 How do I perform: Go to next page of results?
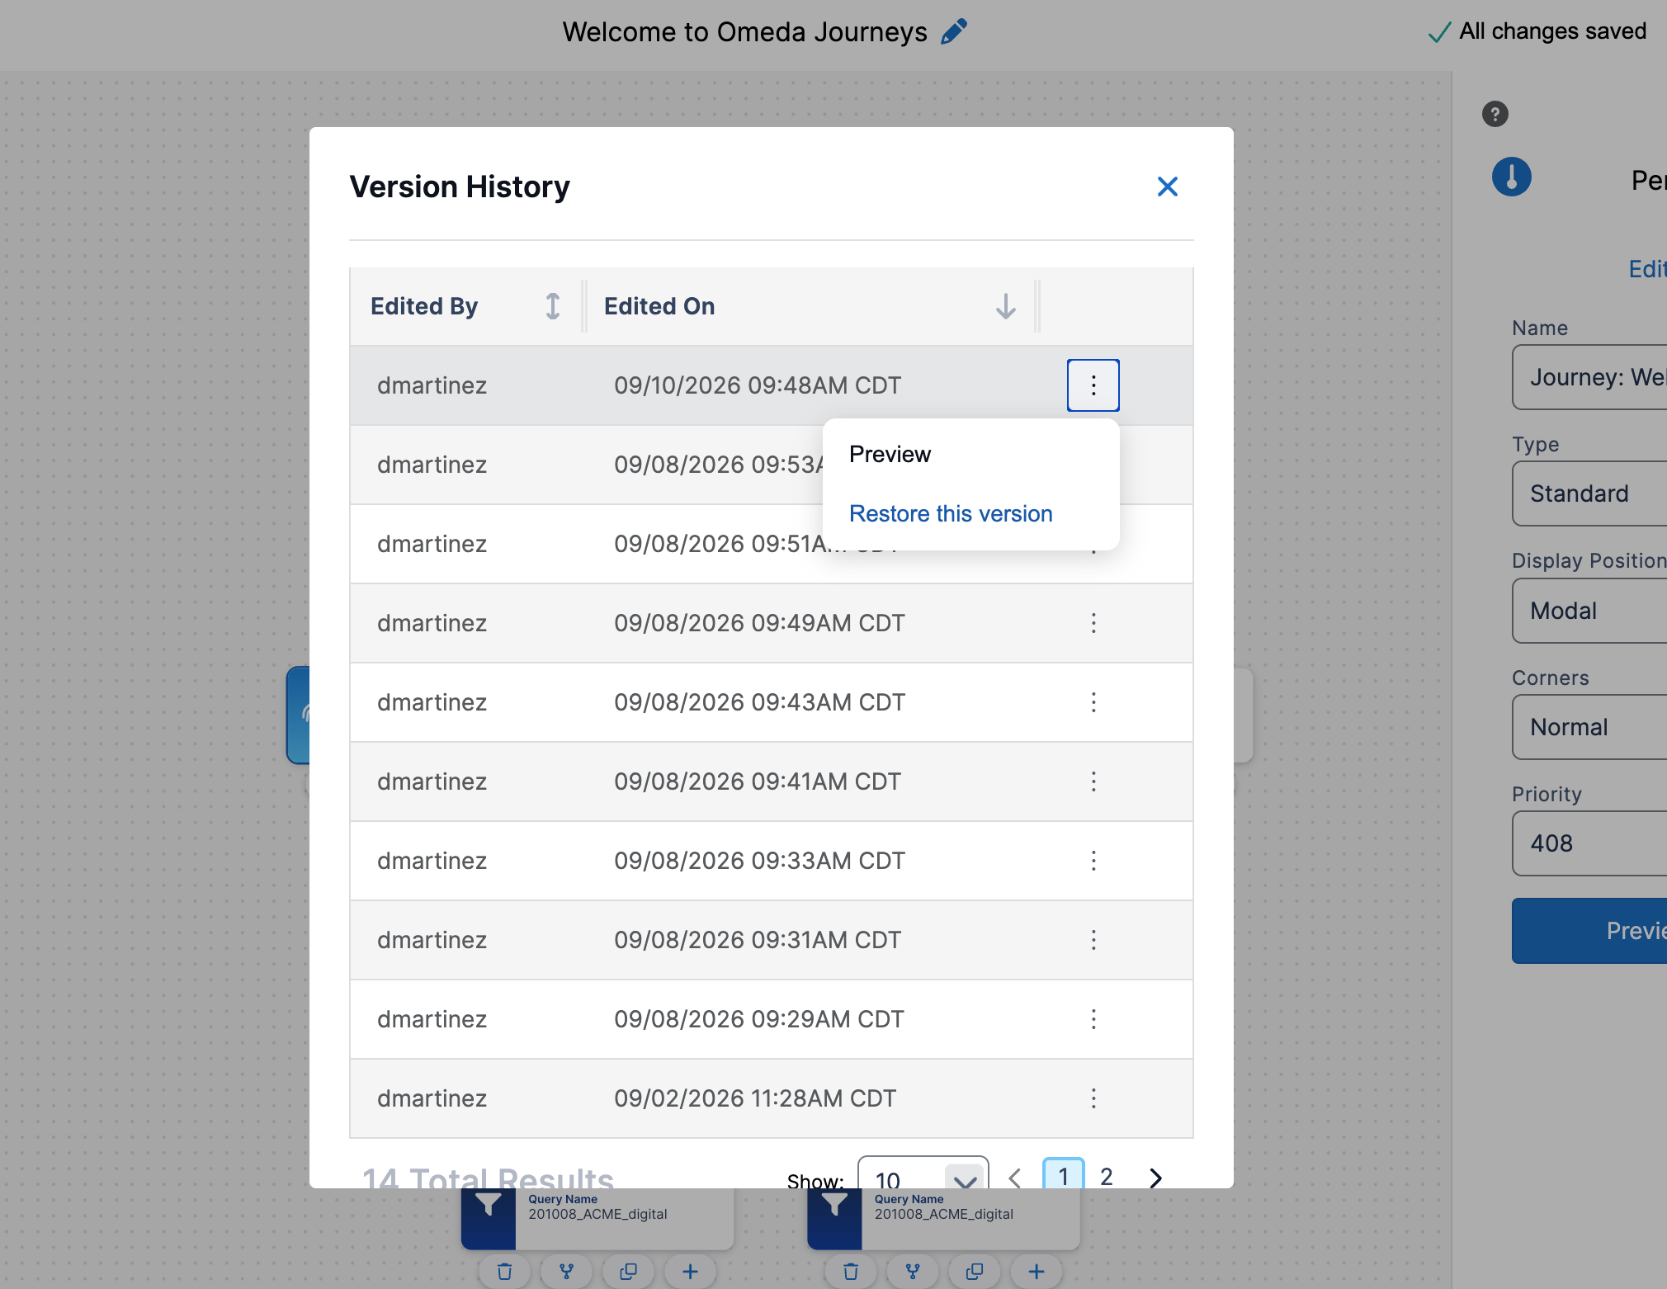pos(1155,1178)
